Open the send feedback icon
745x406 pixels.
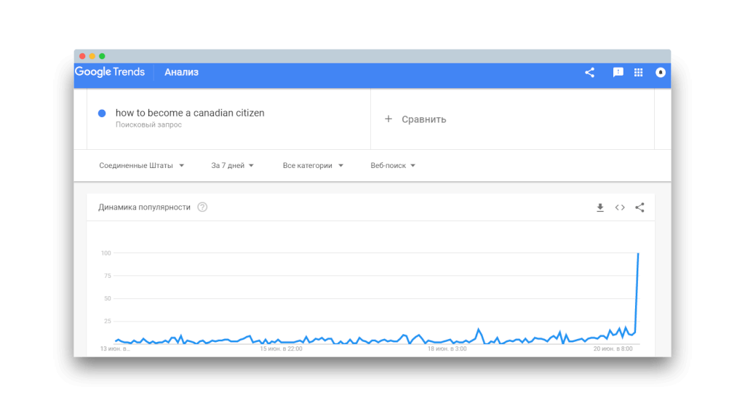click(618, 73)
